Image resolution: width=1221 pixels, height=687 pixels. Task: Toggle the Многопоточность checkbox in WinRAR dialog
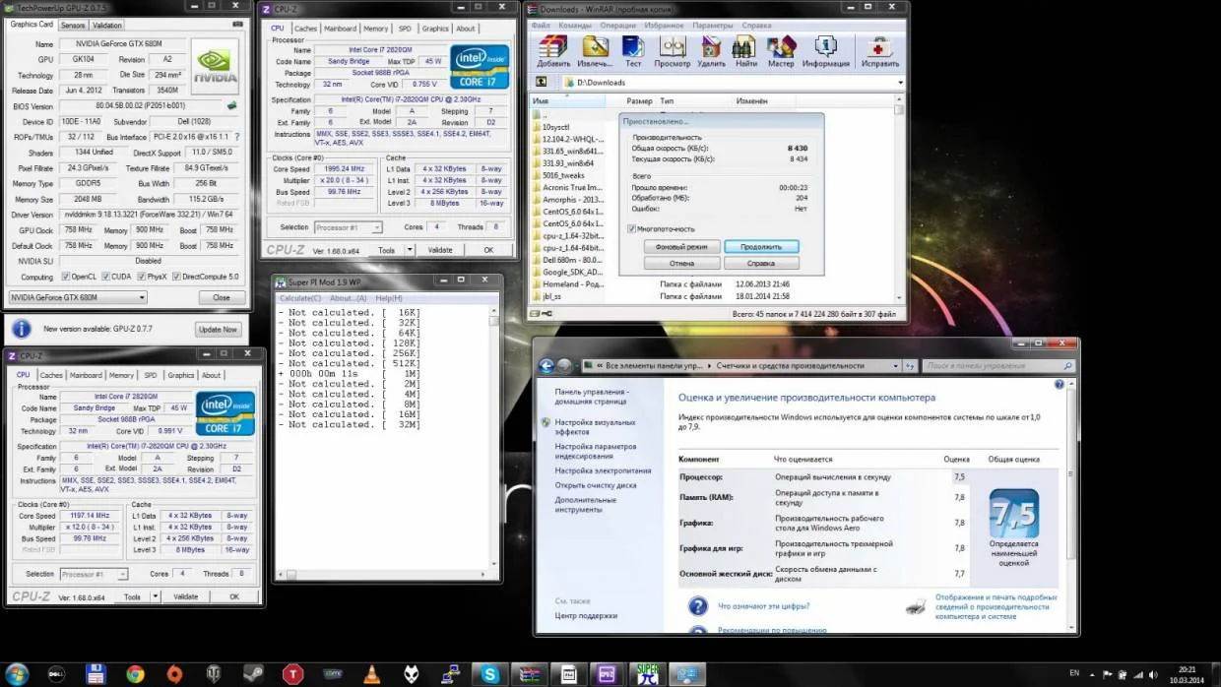click(631, 228)
